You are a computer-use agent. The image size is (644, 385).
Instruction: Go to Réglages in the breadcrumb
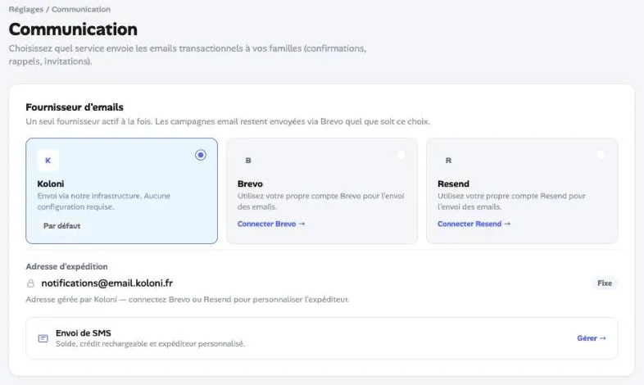click(x=26, y=9)
